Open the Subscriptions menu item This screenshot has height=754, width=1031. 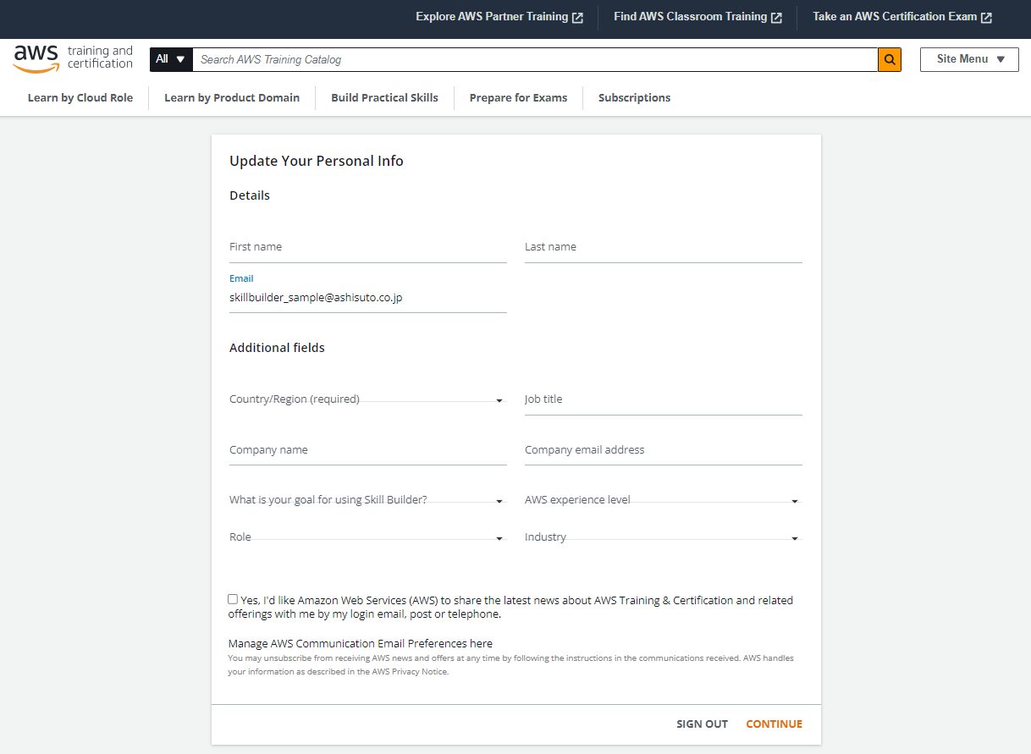634,98
